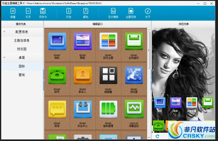Click the 应用超市 icon in phone preview
218x141 pixels.
point(208,102)
